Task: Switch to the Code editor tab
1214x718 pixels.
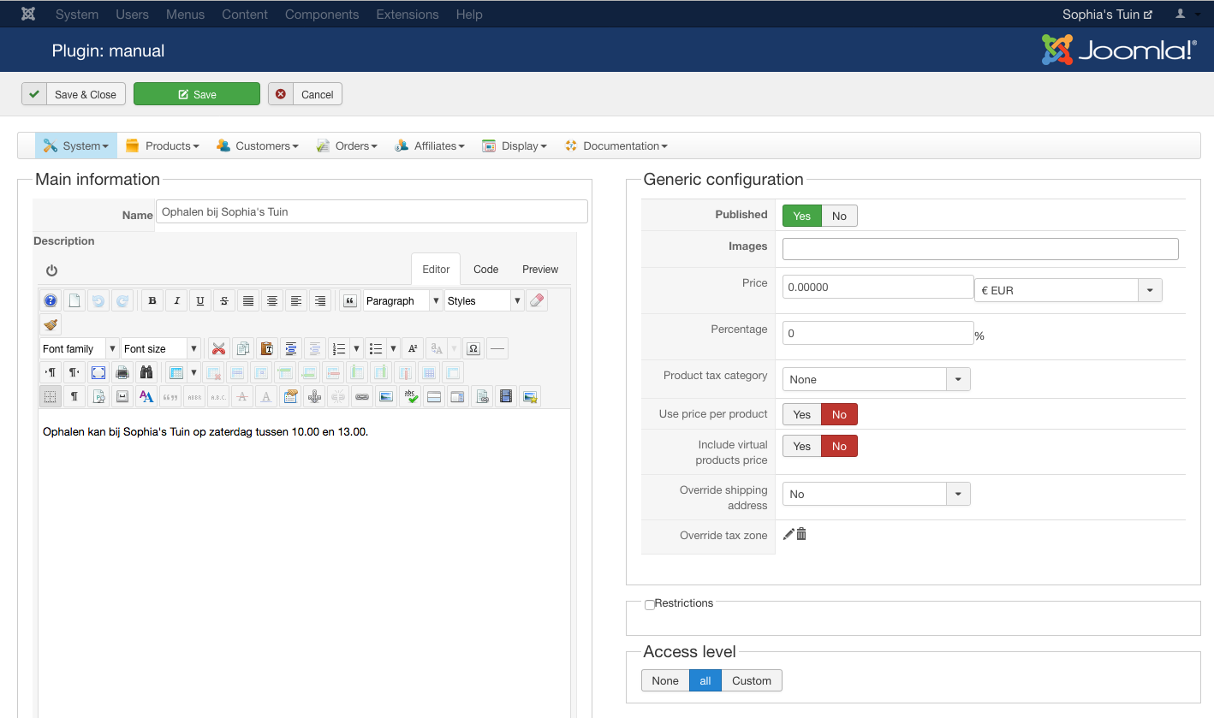Action: pos(485,269)
